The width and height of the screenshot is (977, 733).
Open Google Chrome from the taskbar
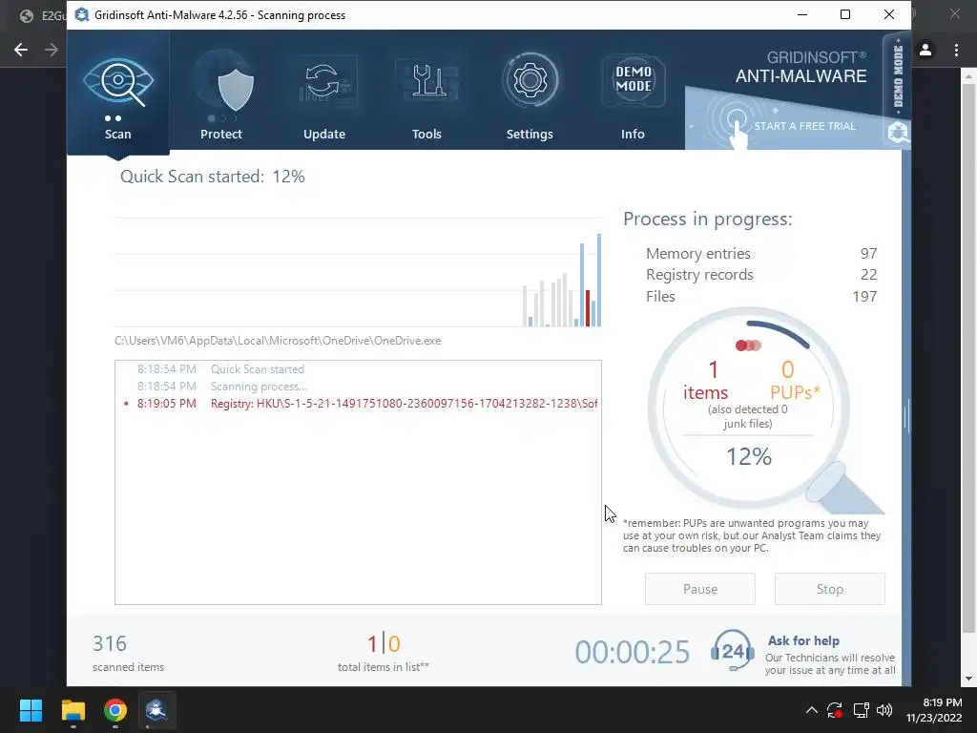click(x=115, y=710)
